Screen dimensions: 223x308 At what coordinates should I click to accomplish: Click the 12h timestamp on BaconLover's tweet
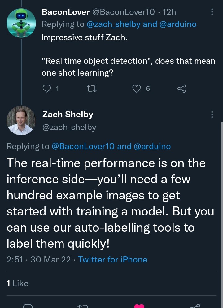click(169, 12)
